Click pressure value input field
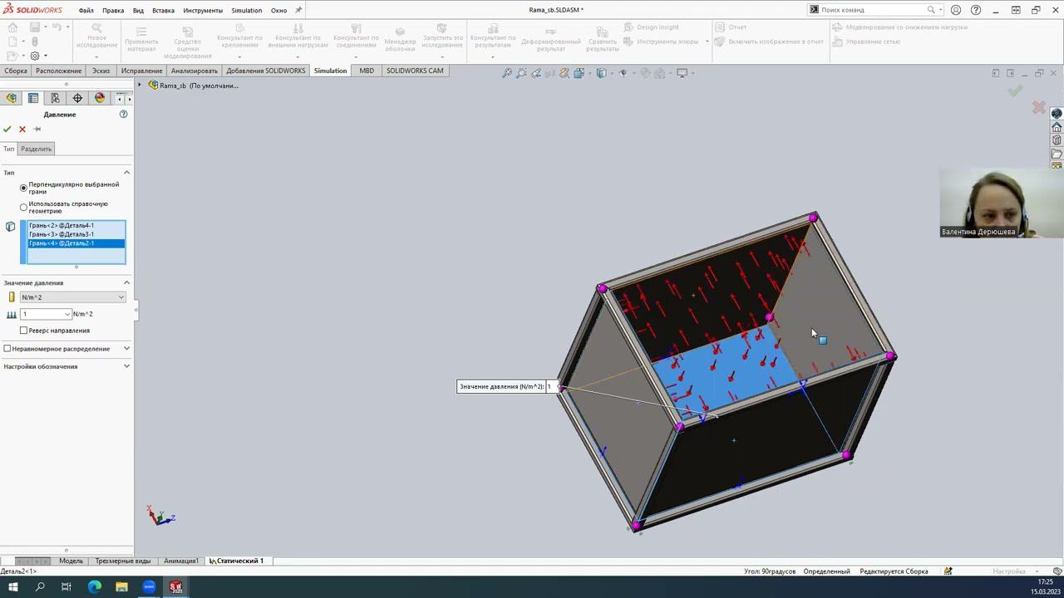 pyautogui.click(x=42, y=314)
